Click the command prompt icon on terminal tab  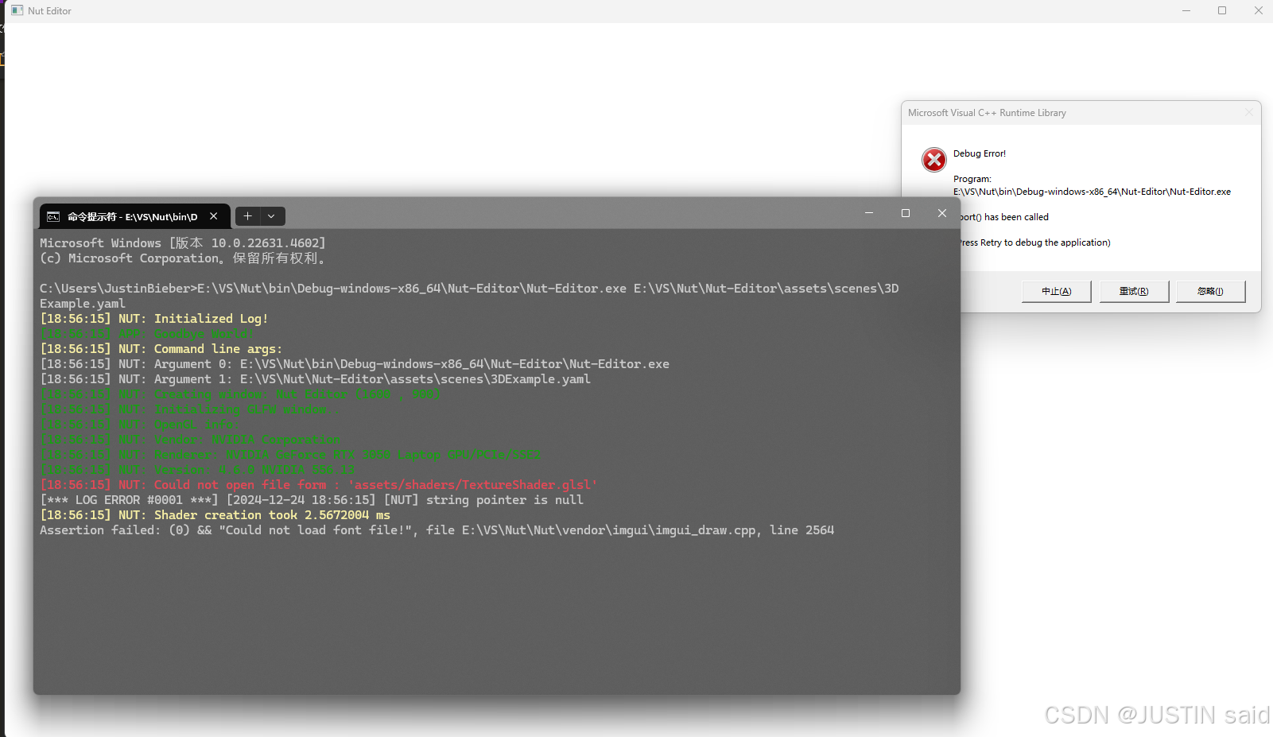[53, 216]
